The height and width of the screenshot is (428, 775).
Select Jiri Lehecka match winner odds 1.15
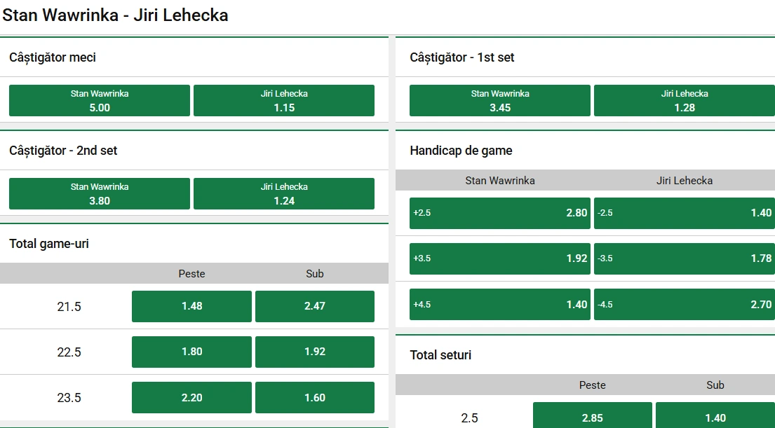pyautogui.click(x=284, y=101)
